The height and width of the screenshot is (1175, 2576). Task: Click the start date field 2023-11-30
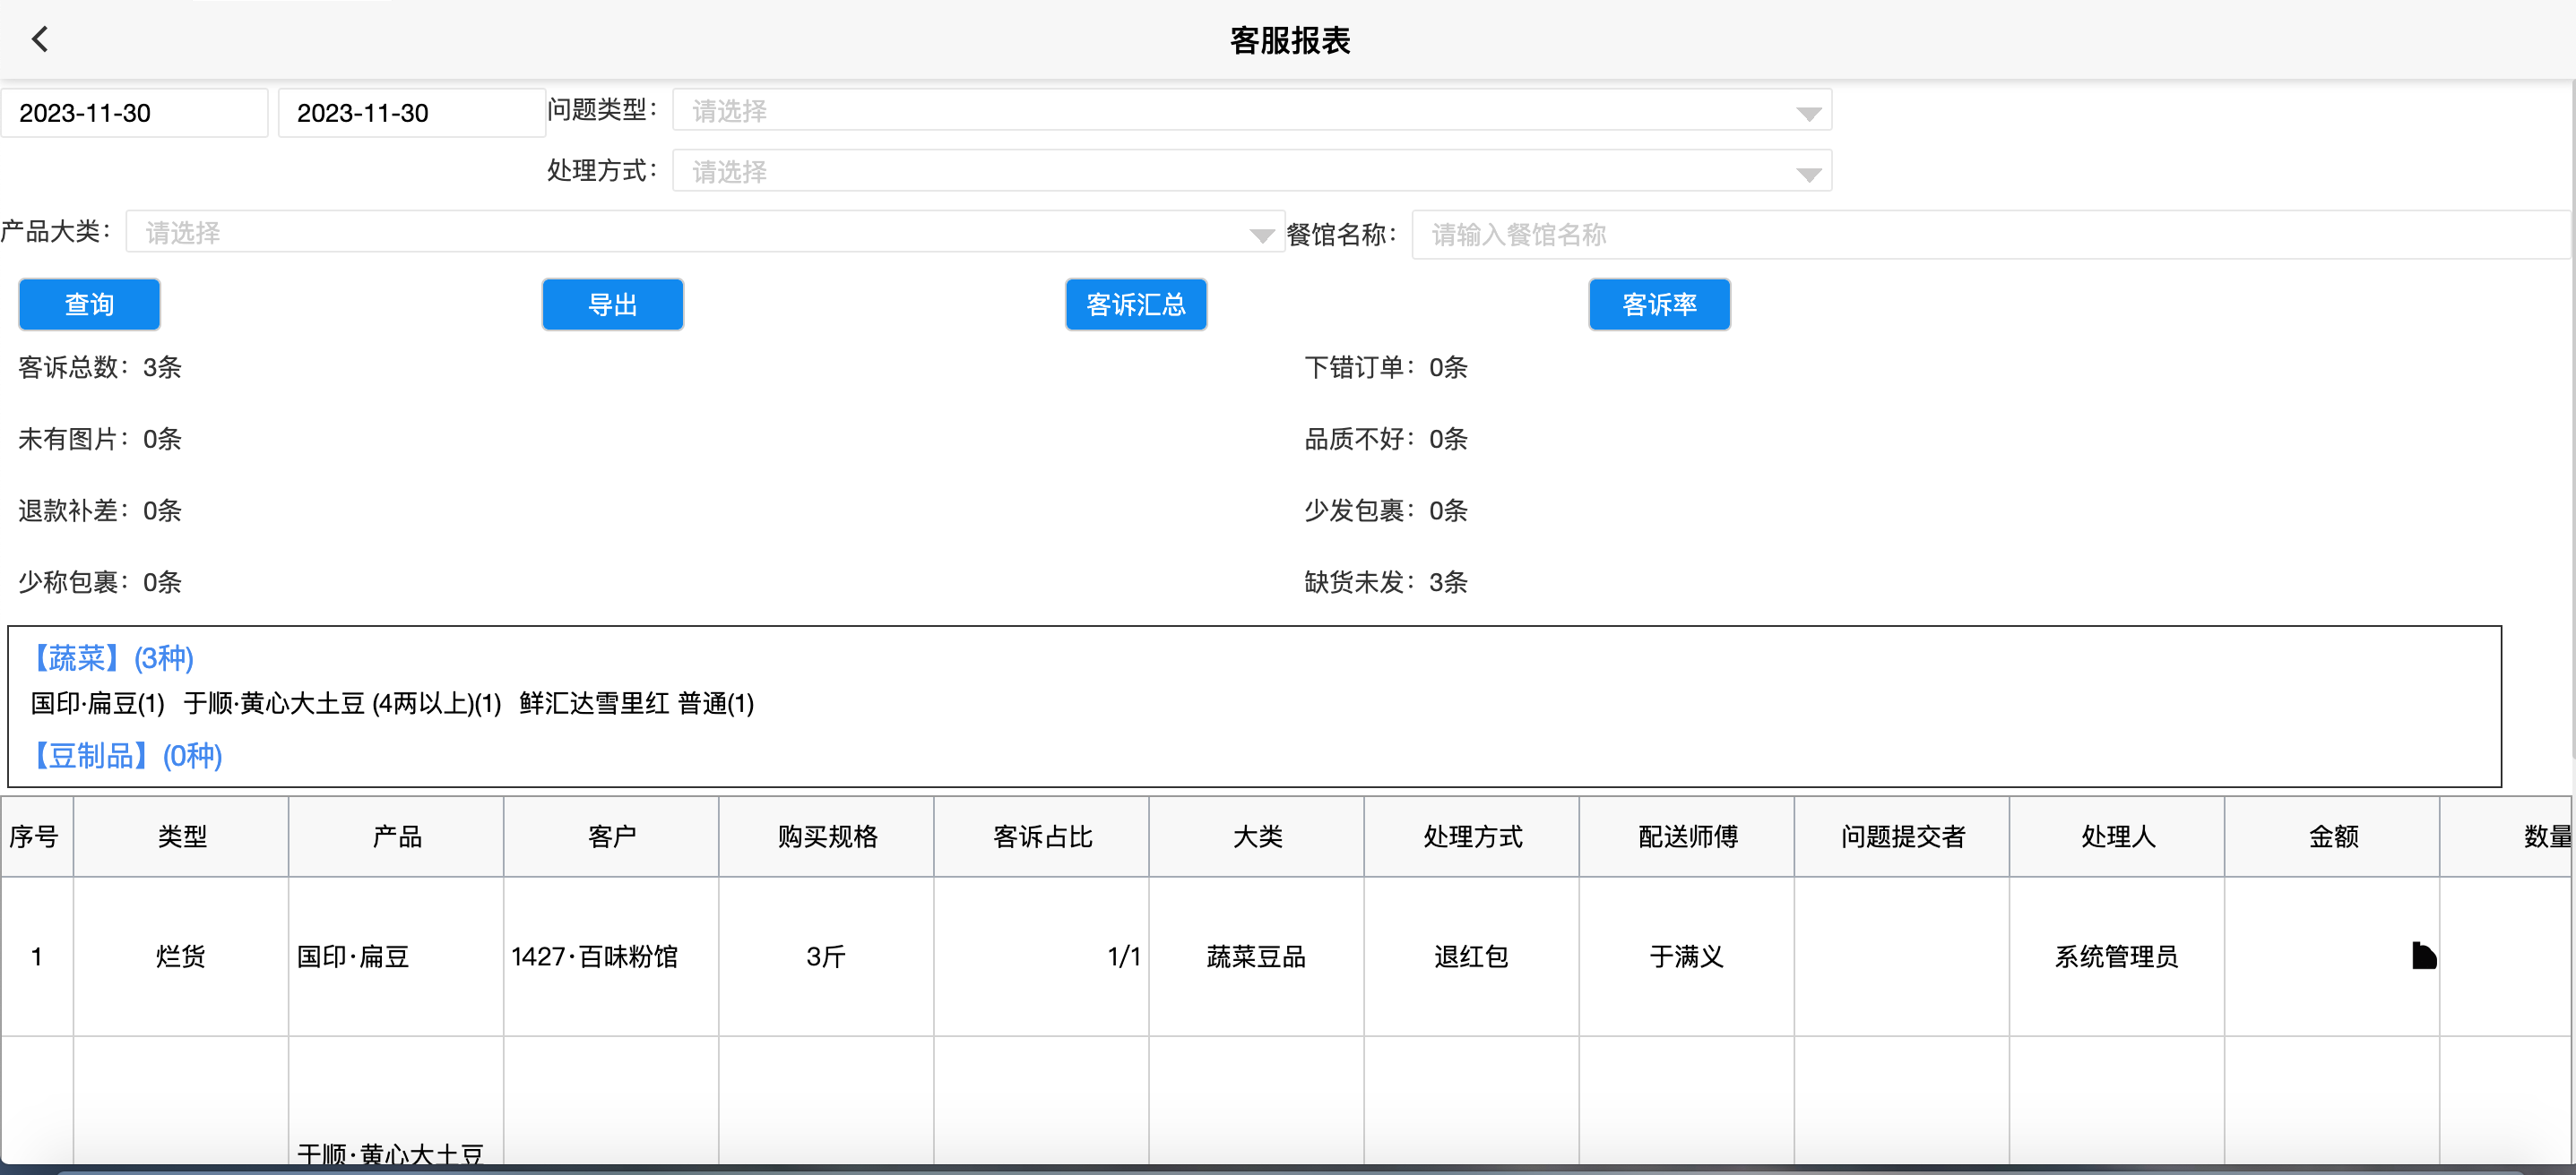point(134,113)
